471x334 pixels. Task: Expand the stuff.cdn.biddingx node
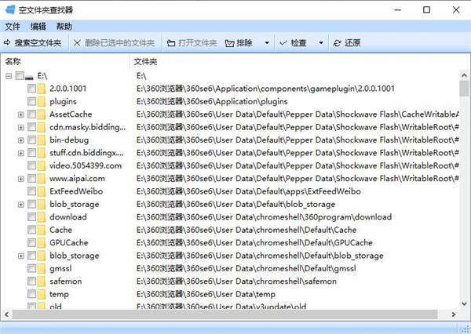click(x=20, y=153)
